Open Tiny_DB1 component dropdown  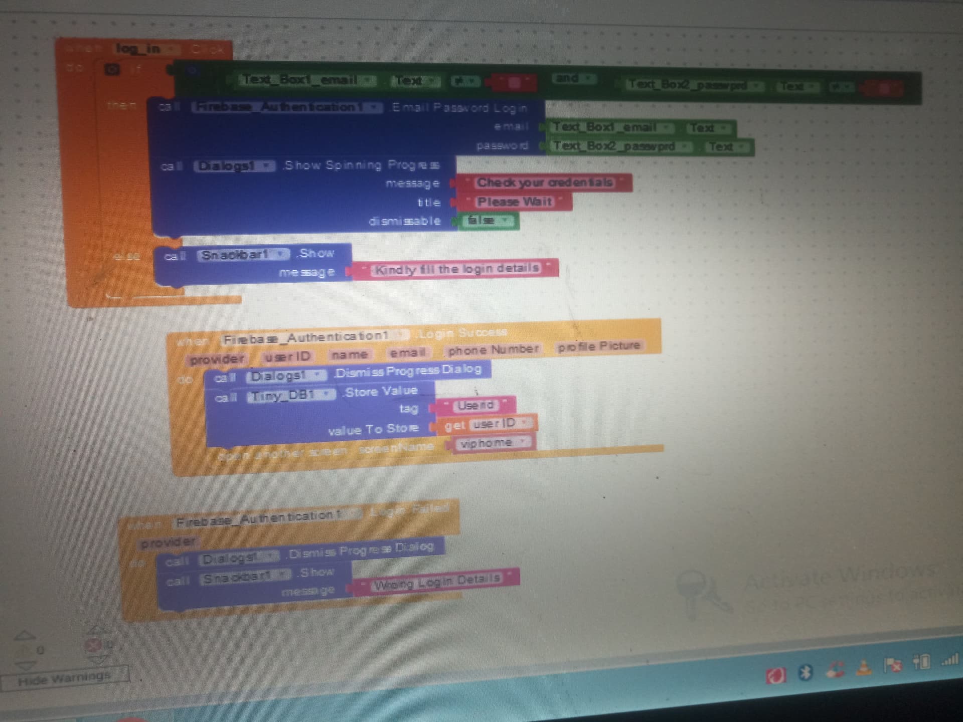tap(327, 395)
